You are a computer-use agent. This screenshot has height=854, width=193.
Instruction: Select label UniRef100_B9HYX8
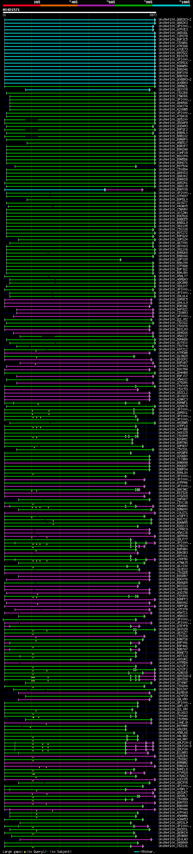[173, 190]
